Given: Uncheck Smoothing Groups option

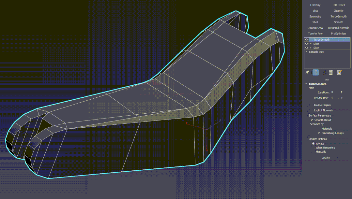Looking at the screenshot, I should [x=319, y=133].
